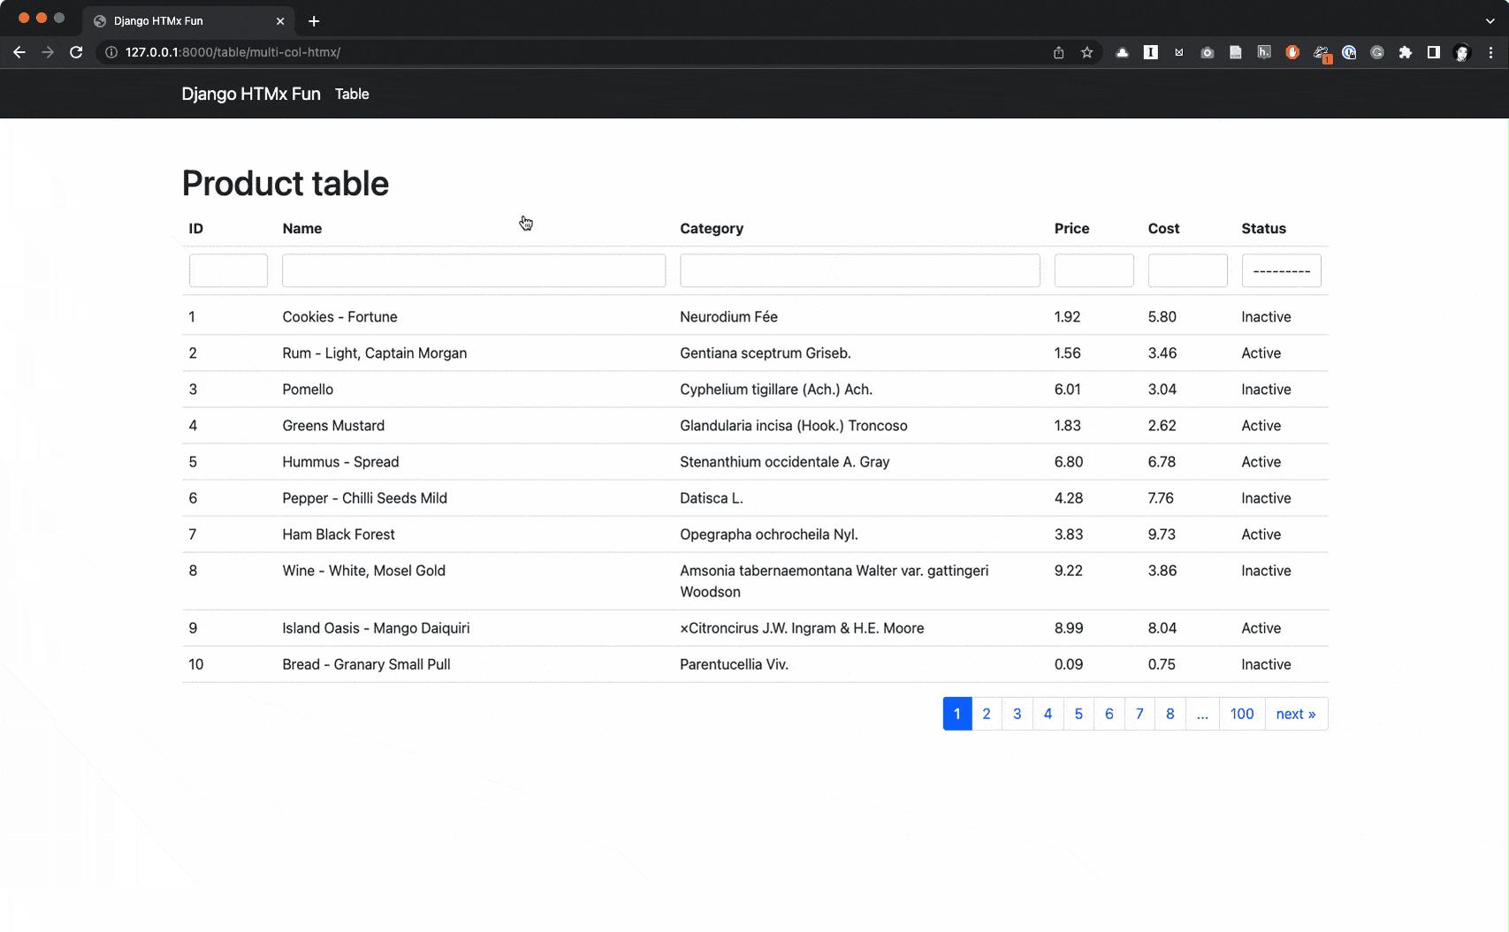Toggle the browser side panel icon
Screen dimensions: 1509x932
pos(1433,52)
